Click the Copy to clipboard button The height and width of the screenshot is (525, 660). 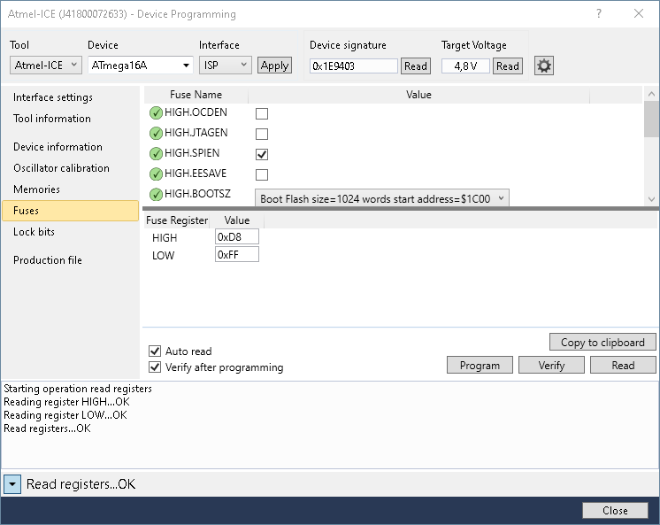click(602, 343)
